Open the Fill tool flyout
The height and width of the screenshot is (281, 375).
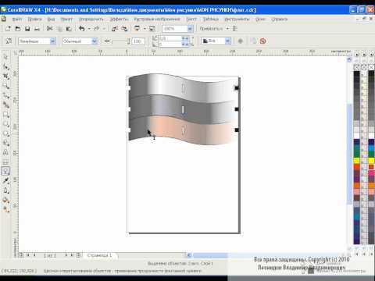[5, 200]
